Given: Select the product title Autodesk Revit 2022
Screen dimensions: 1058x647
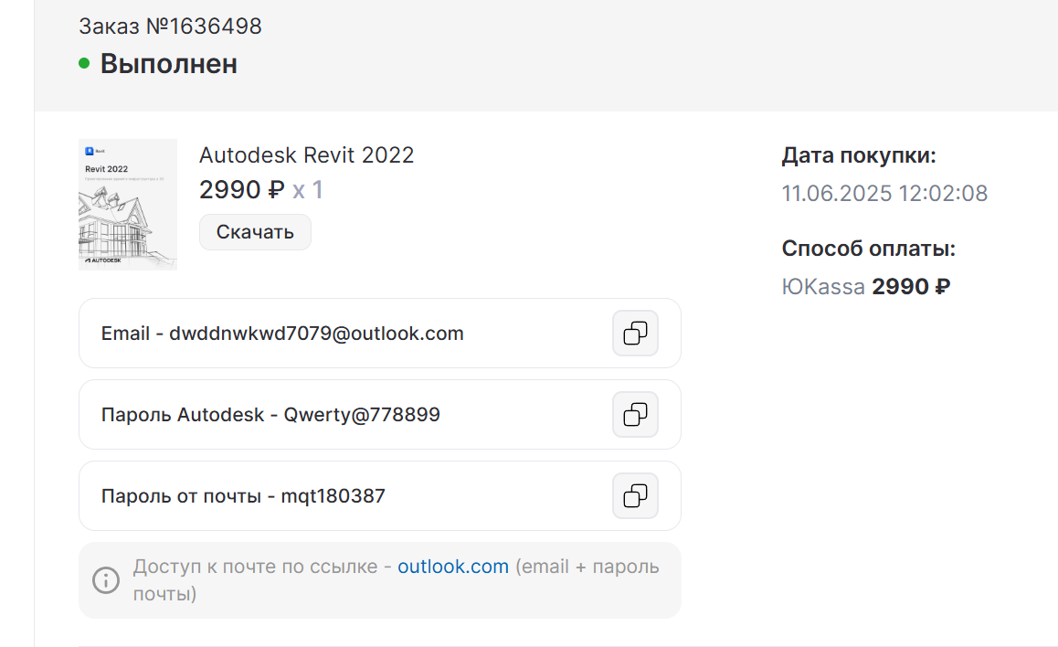Looking at the screenshot, I should point(306,155).
